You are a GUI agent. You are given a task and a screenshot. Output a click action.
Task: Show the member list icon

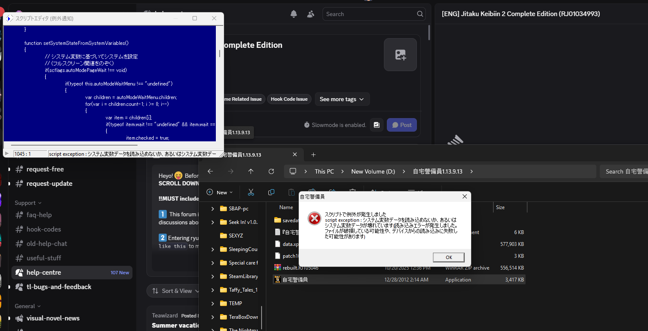tap(311, 14)
